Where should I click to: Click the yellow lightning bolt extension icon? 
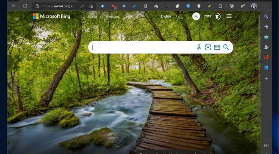[x=209, y=6]
